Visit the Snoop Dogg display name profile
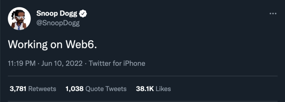Viewport: 285px width, 102px height. point(57,13)
